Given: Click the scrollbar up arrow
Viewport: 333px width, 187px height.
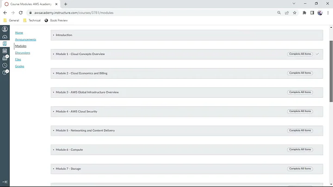Looking at the screenshot, I should [x=331, y=27].
